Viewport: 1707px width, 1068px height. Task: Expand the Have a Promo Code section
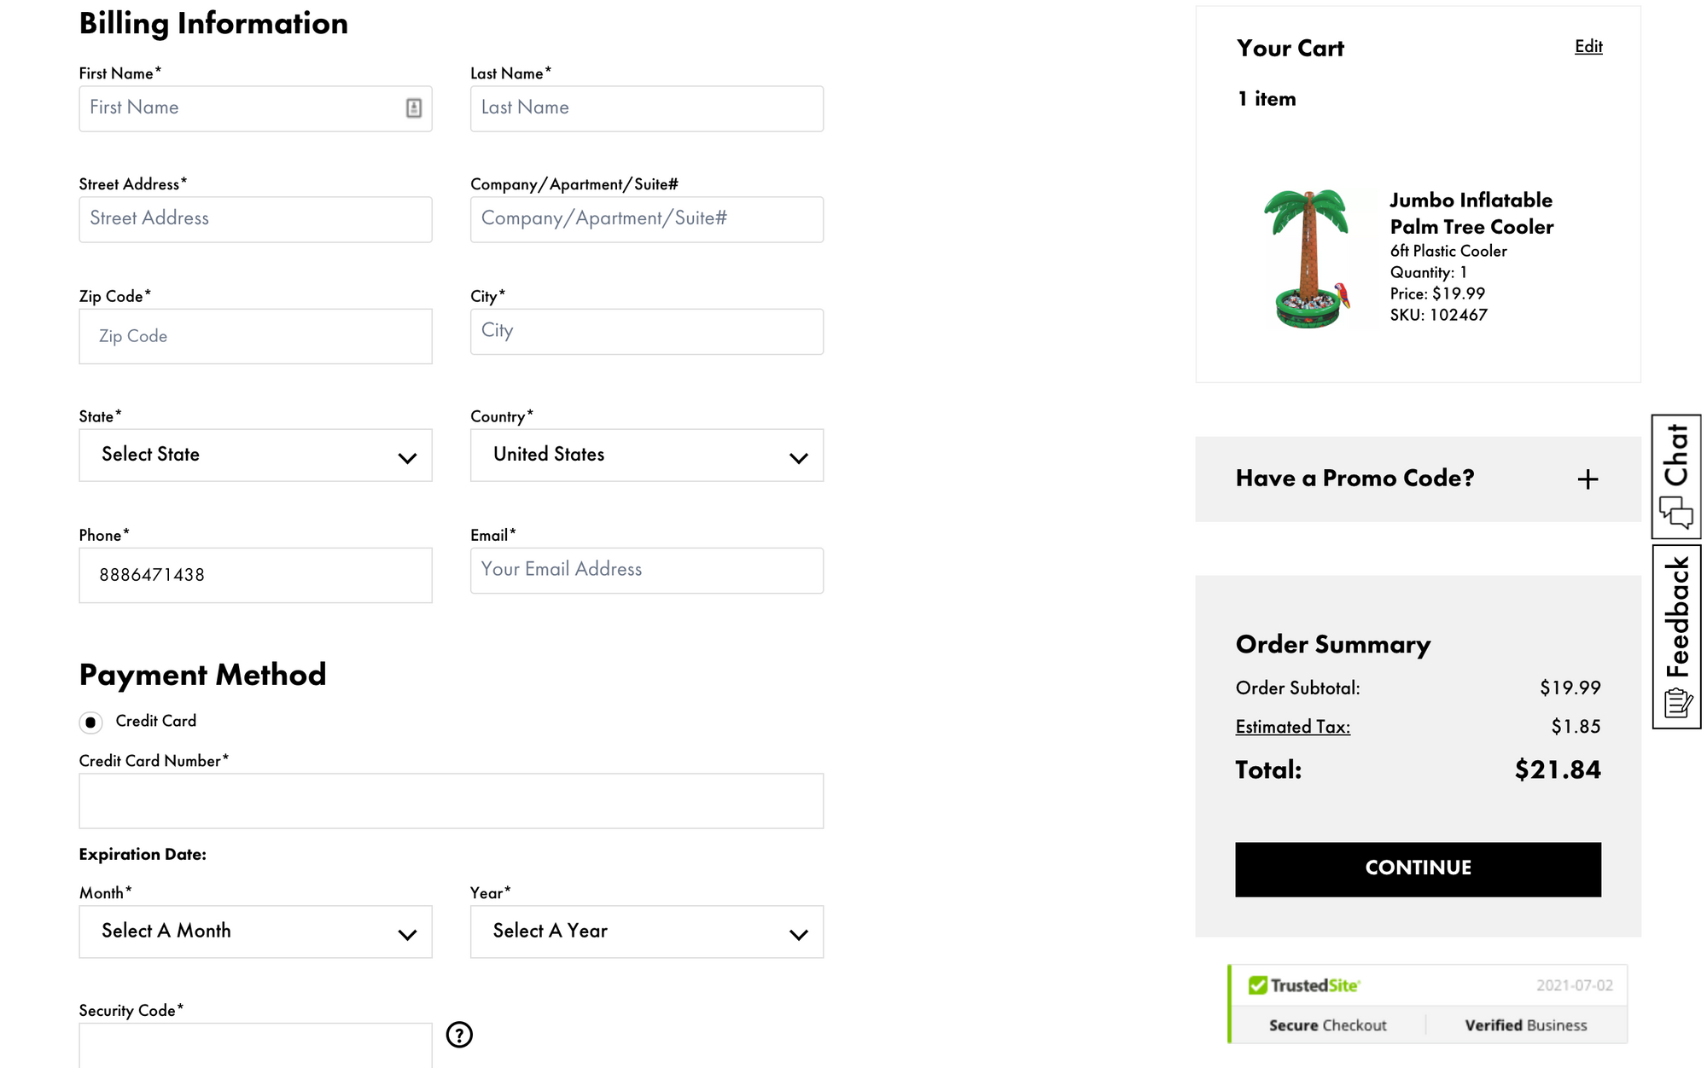pos(1355,479)
